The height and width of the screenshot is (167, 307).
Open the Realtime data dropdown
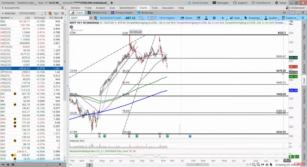pyautogui.click(x=27, y=3)
